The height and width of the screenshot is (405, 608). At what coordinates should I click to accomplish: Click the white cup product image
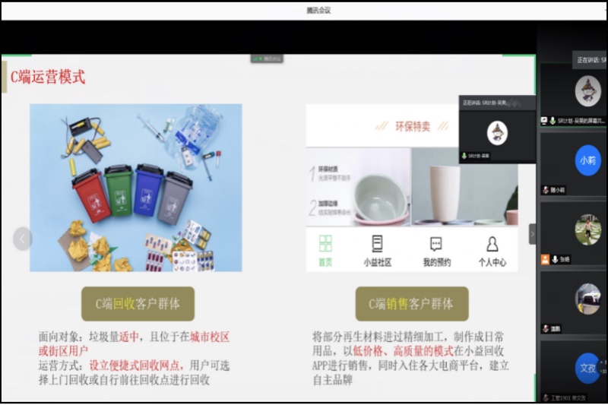click(x=446, y=194)
